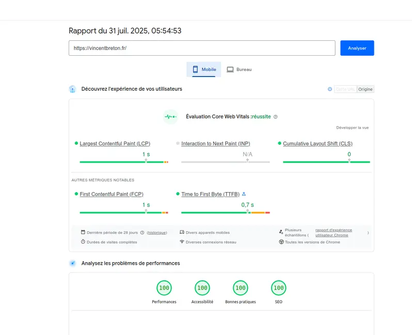Click the CLS distribution bar
This screenshot has width=412, height=335.
(326, 162)
